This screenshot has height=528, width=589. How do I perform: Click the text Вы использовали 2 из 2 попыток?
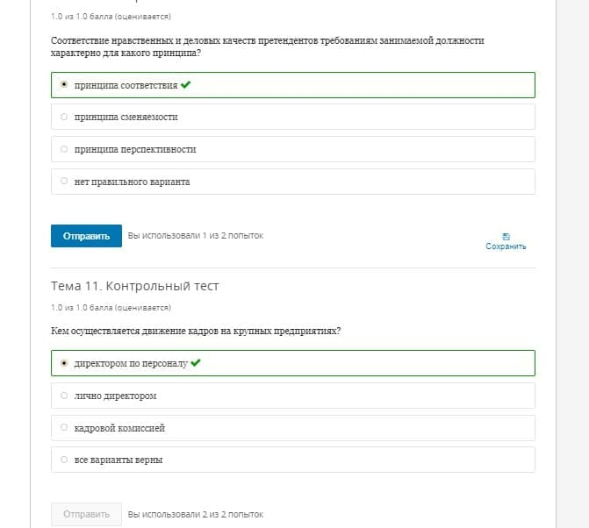pos(196,514)
